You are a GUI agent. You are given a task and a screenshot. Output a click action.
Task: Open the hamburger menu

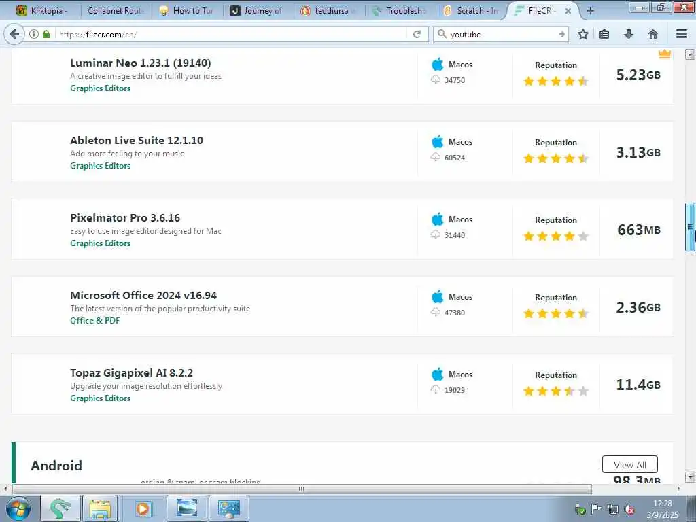tap(682, 34)
